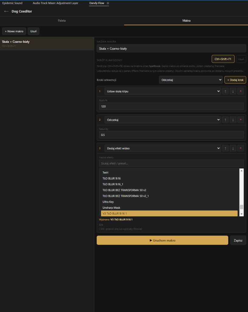The height and width of the screenshot is (312, 248).
Task: Move step 1 up with arrow
Action: pos(226,91)
